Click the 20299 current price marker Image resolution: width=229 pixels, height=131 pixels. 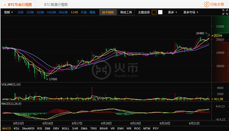point(217,36)
